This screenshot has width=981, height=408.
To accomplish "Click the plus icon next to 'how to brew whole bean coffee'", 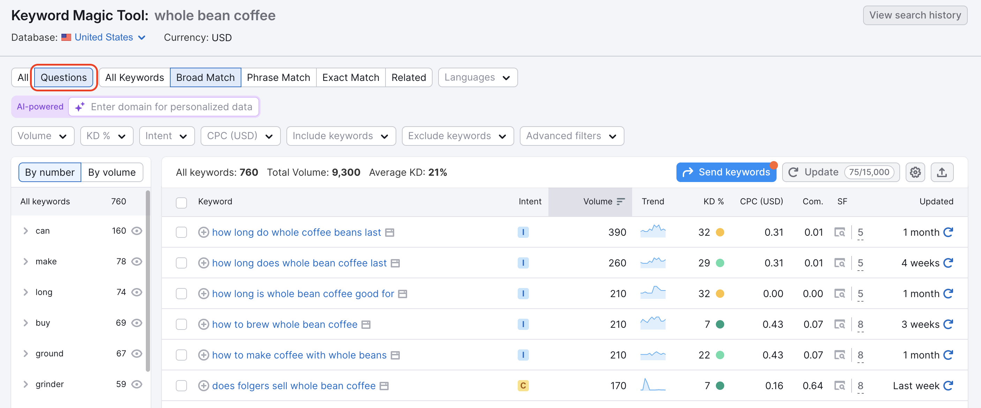I will 203,324.
